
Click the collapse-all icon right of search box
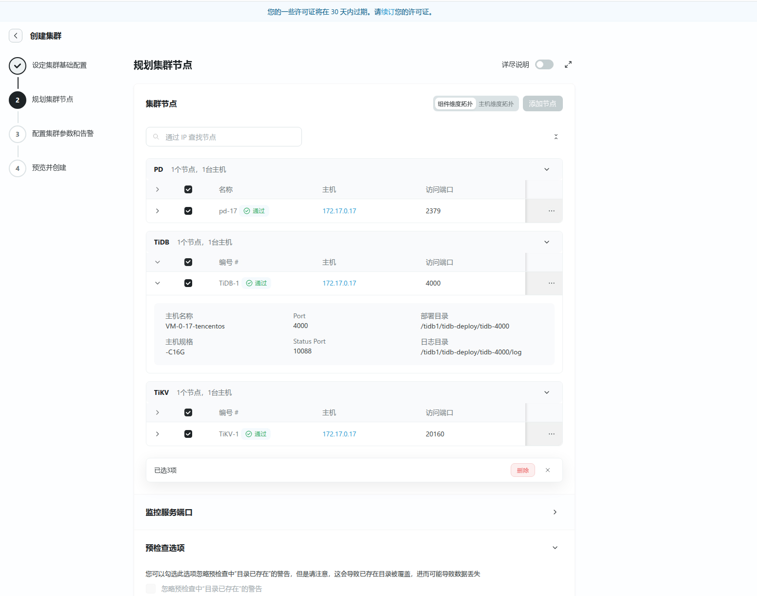click(556, 137)
